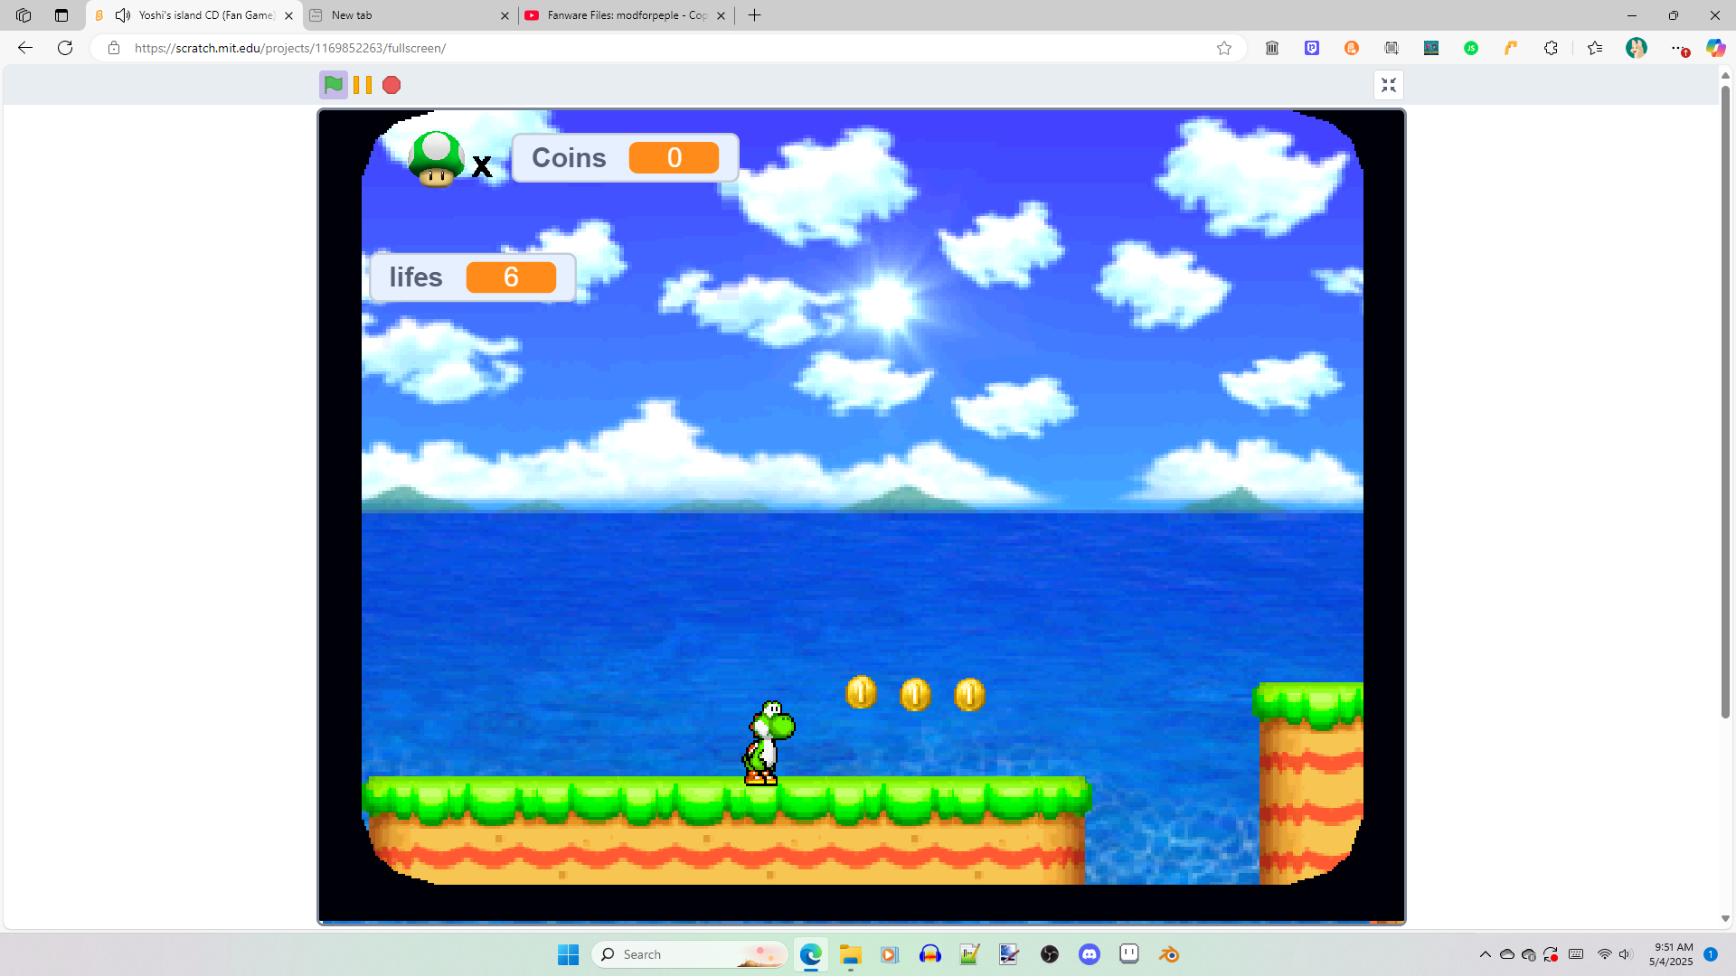The width and height of the screenshot is (1736, 976).
Task: Exit fullscreen mode in Scratch player
Action: [1389, 85]
